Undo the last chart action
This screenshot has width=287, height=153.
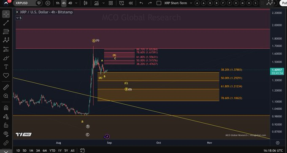point(141,3)
